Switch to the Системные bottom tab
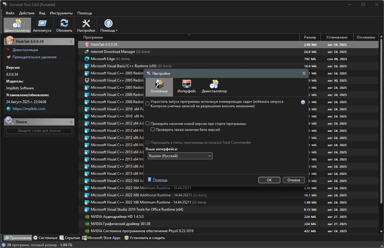This screenshot has height=248, width=384. (x=45, y=238)
